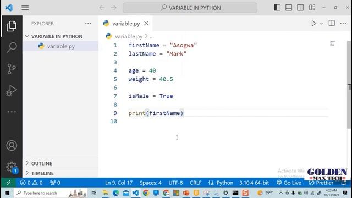The height and width of the screenshot is (198, 352).
Task: Open the Manage settings gear
Action: point(12,167)
